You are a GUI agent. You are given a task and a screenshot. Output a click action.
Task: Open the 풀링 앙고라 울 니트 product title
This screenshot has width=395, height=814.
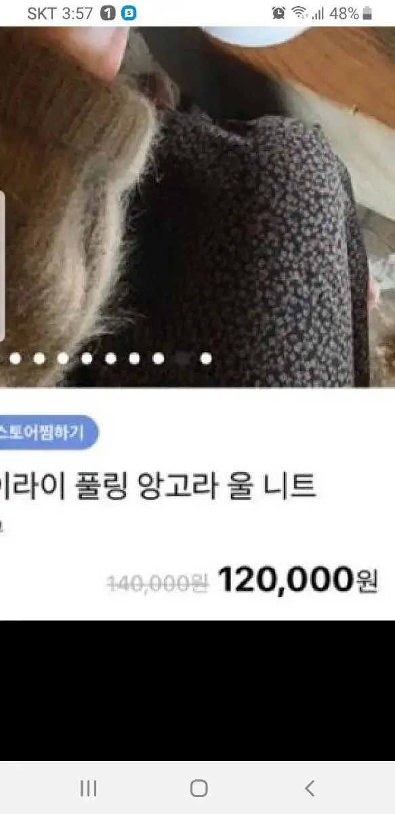click(158, 487)
